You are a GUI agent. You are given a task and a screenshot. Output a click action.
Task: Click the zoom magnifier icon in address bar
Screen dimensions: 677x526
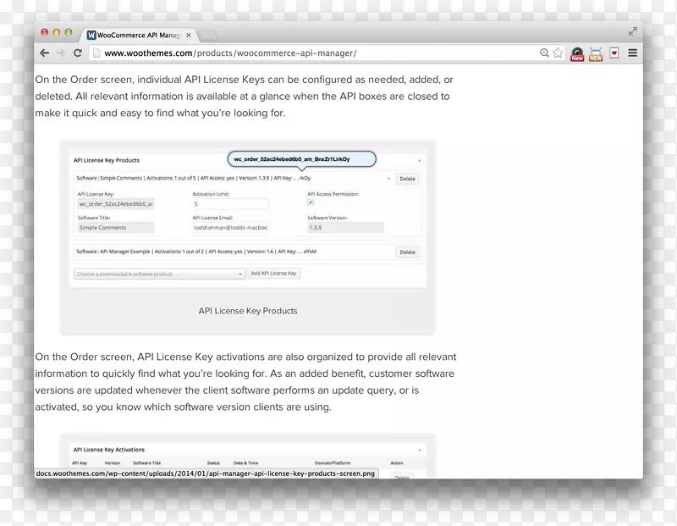click(544, 53)
